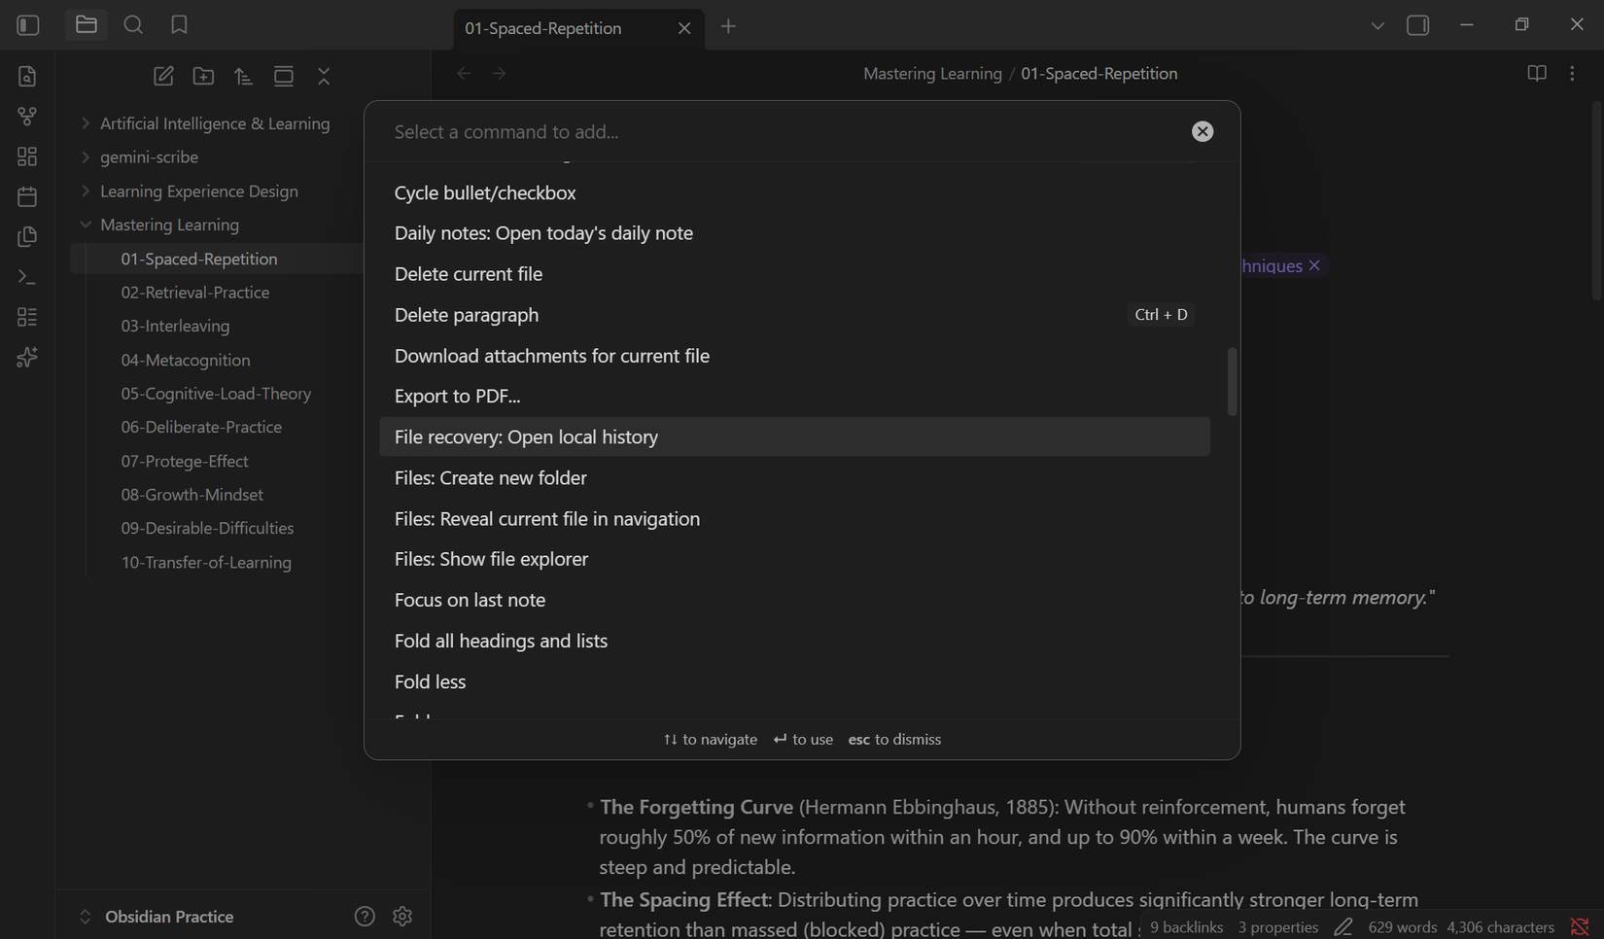1604x939 pixels.
Task: Create a new note with the pencil icon
Action: click(163, 76)
